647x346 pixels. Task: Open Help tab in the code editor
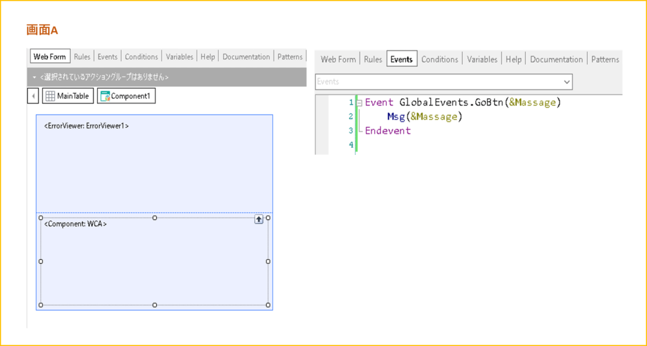pos(514,59)
